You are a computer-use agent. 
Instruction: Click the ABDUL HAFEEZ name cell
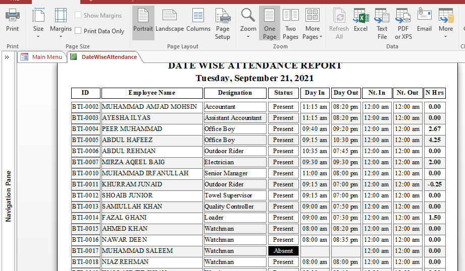point(152,140)
